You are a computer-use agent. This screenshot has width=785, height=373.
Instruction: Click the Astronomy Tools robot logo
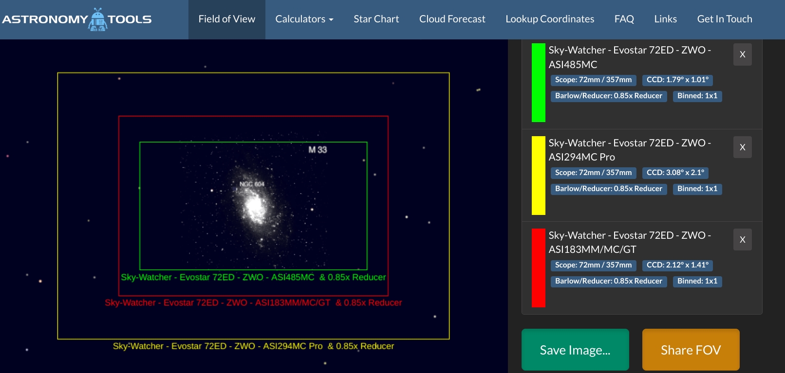click(x=97, y=19)
